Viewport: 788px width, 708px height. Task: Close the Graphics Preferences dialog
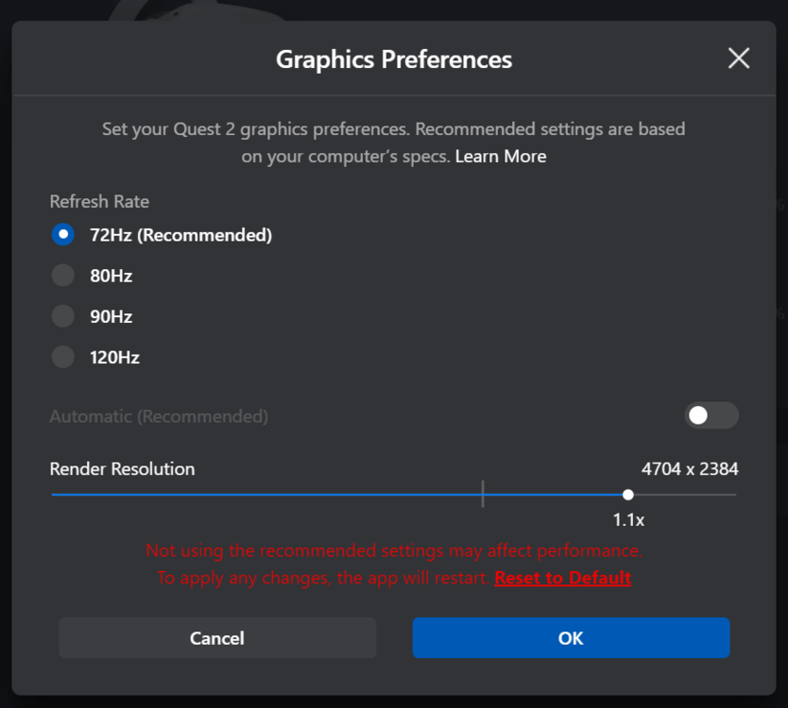click(x=739, y=59)
